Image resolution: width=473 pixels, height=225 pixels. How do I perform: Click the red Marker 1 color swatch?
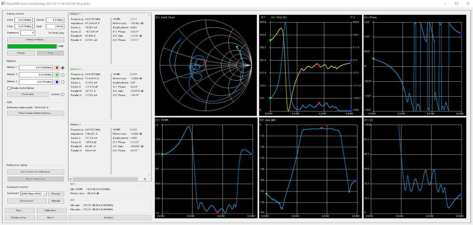coord(56,68)
